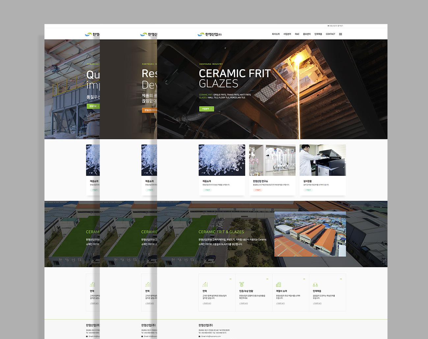Click the medal icon of 인증/수상 현황
Viewport: 428px width, 339px height.
(x=242, y=284)
